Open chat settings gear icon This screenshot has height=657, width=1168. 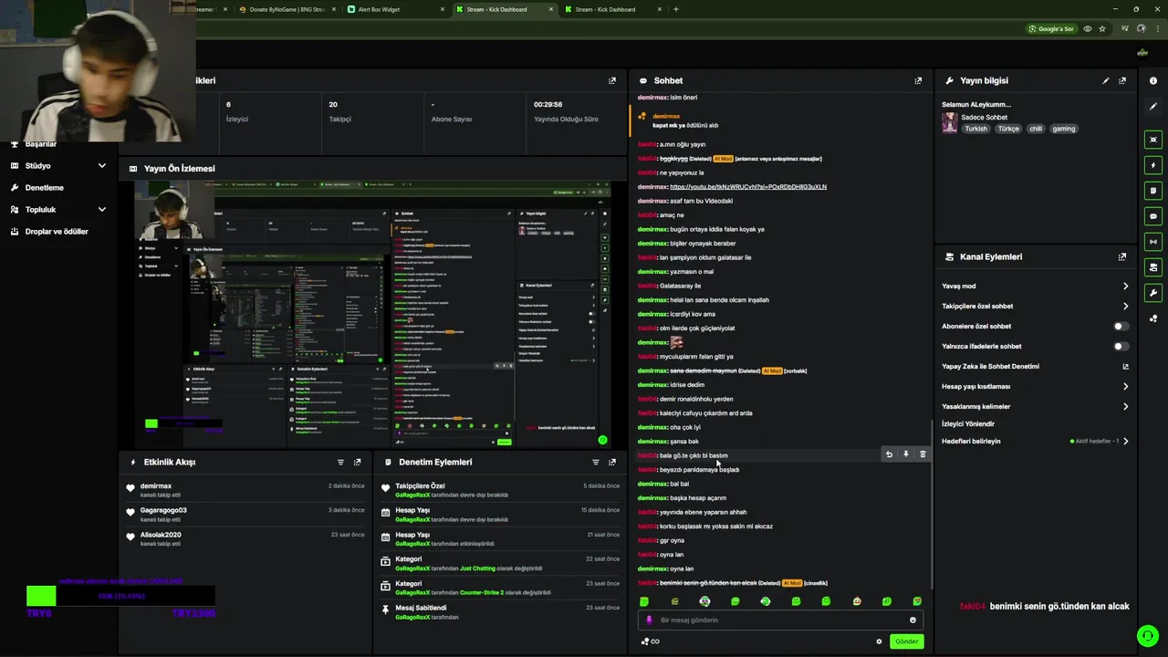(x=880, y=641)
